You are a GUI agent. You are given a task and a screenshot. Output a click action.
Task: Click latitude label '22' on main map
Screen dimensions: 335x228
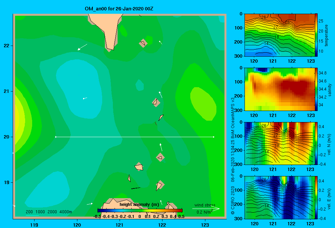pyautogui.click(x=7, y=46)
